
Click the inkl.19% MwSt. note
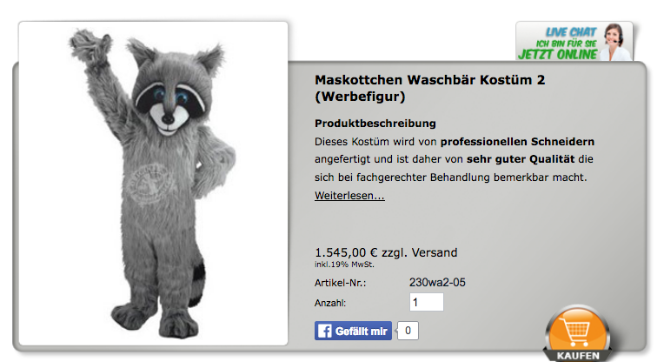[344, 265]
